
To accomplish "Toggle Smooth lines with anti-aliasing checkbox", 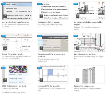I will (42, 12).
